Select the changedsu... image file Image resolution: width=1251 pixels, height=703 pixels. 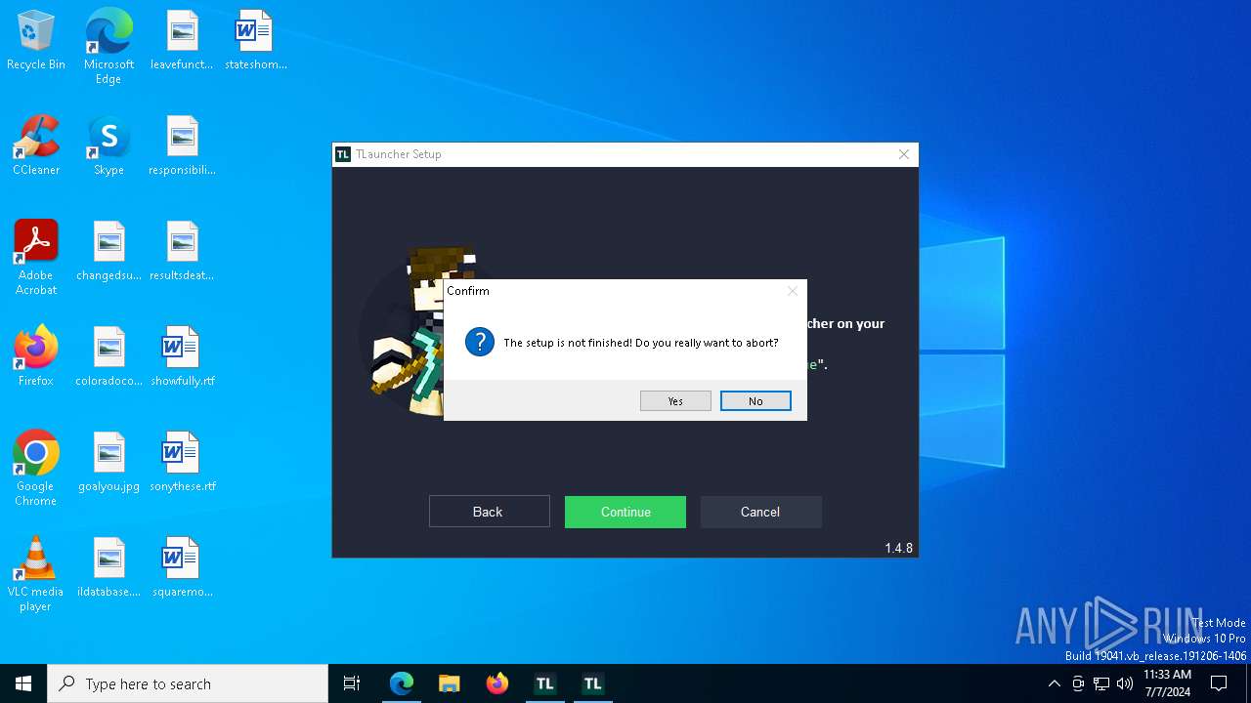(108, 252)
